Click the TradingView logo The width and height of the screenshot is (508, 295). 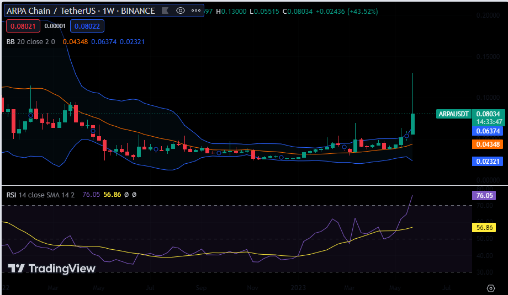(52, 269)
